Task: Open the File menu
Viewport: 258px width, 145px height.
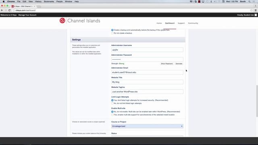Action: [19, 2]
